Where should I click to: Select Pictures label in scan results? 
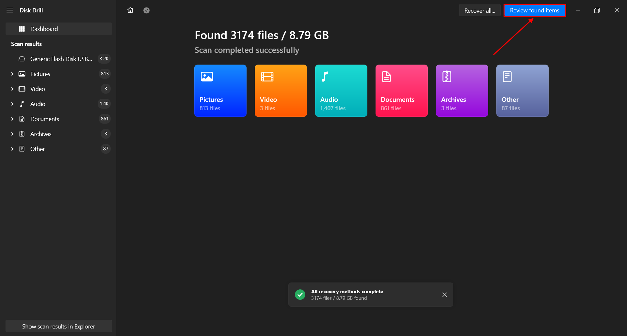[40, 74]
